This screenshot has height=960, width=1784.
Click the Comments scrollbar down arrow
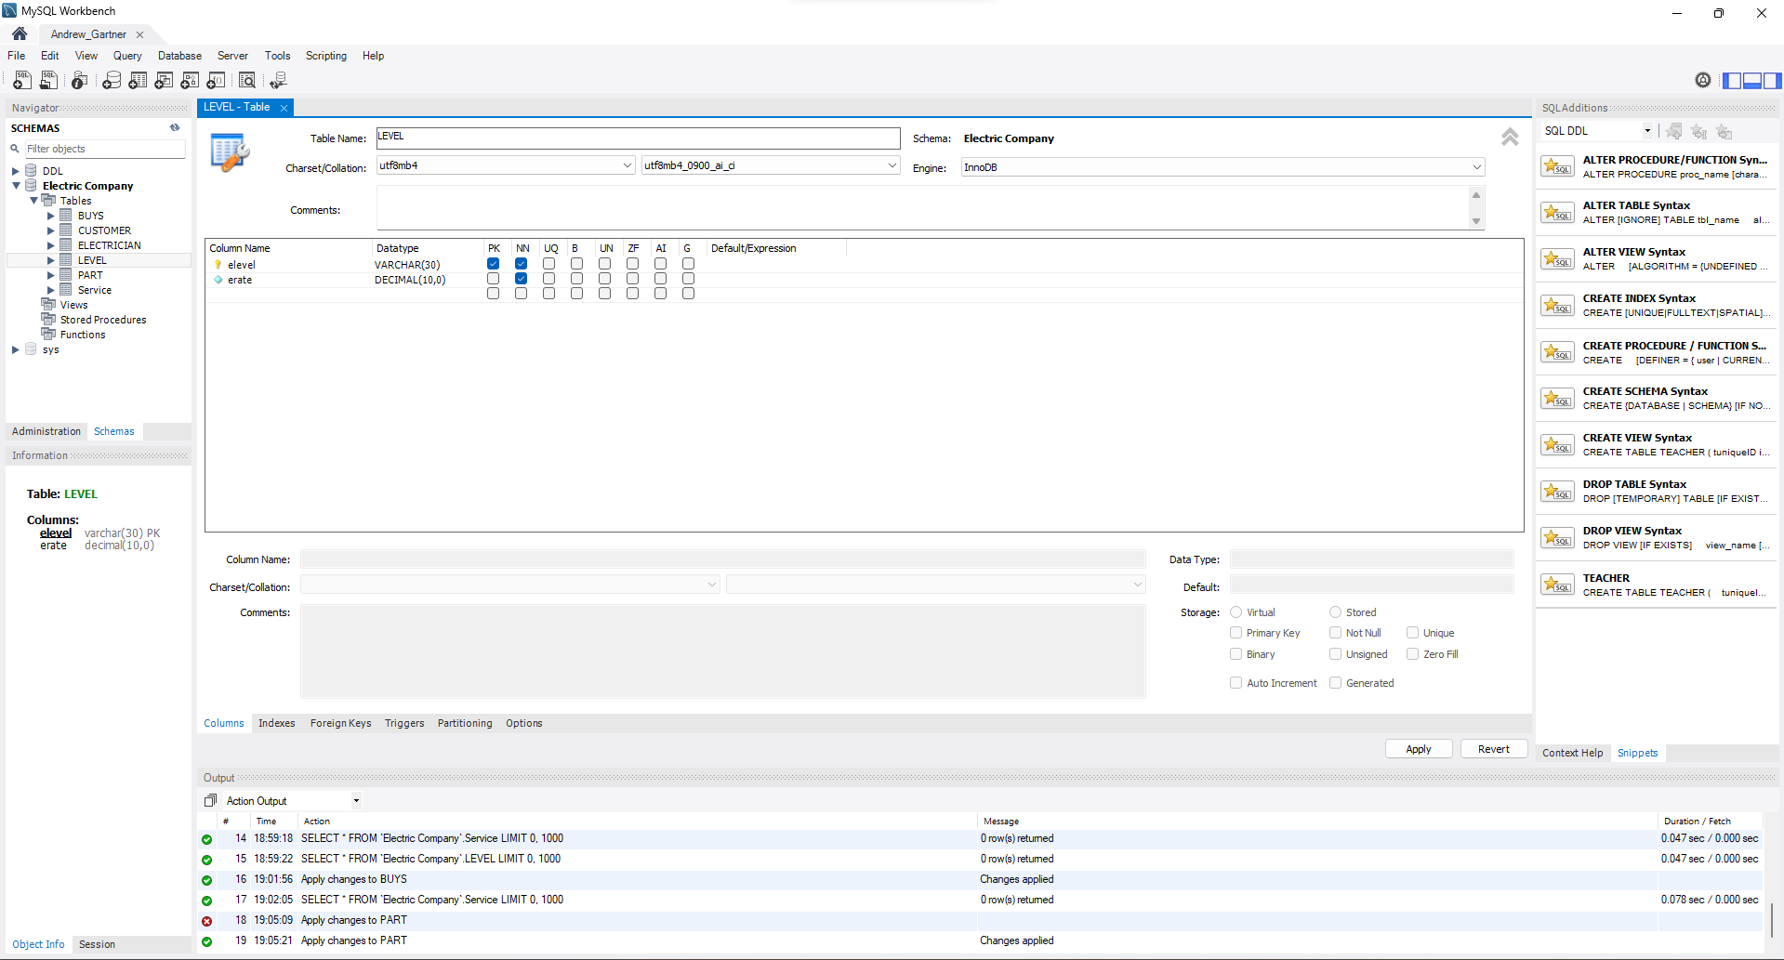click(1476, 221)
